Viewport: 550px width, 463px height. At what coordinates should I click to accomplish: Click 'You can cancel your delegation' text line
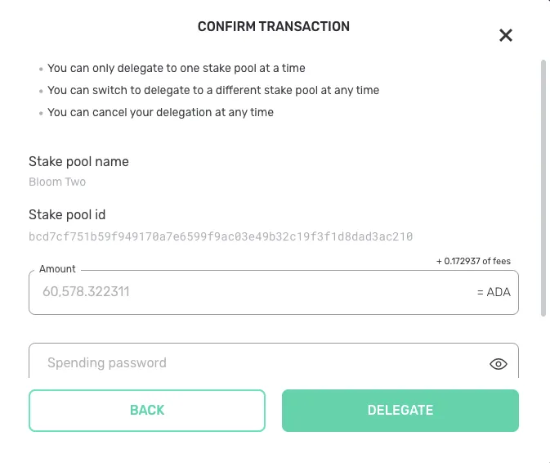(x=161, y=112)
